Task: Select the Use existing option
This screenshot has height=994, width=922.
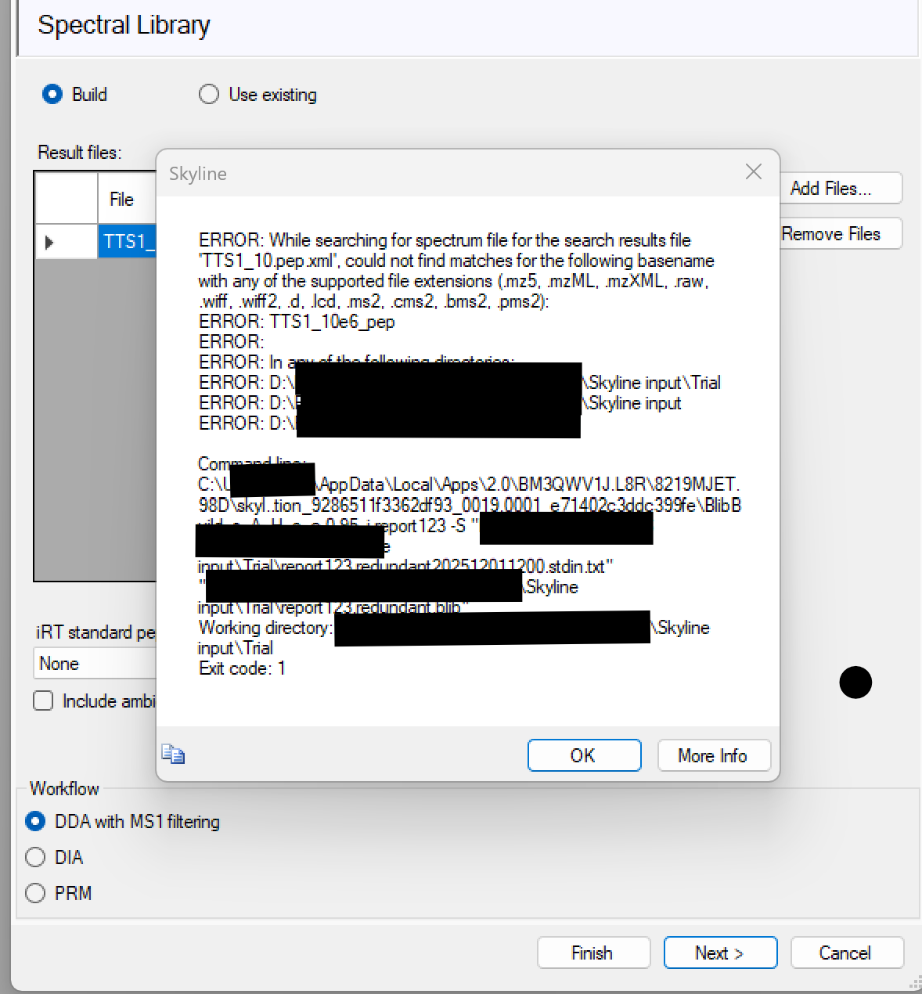Action: click(x=209, y=95)
